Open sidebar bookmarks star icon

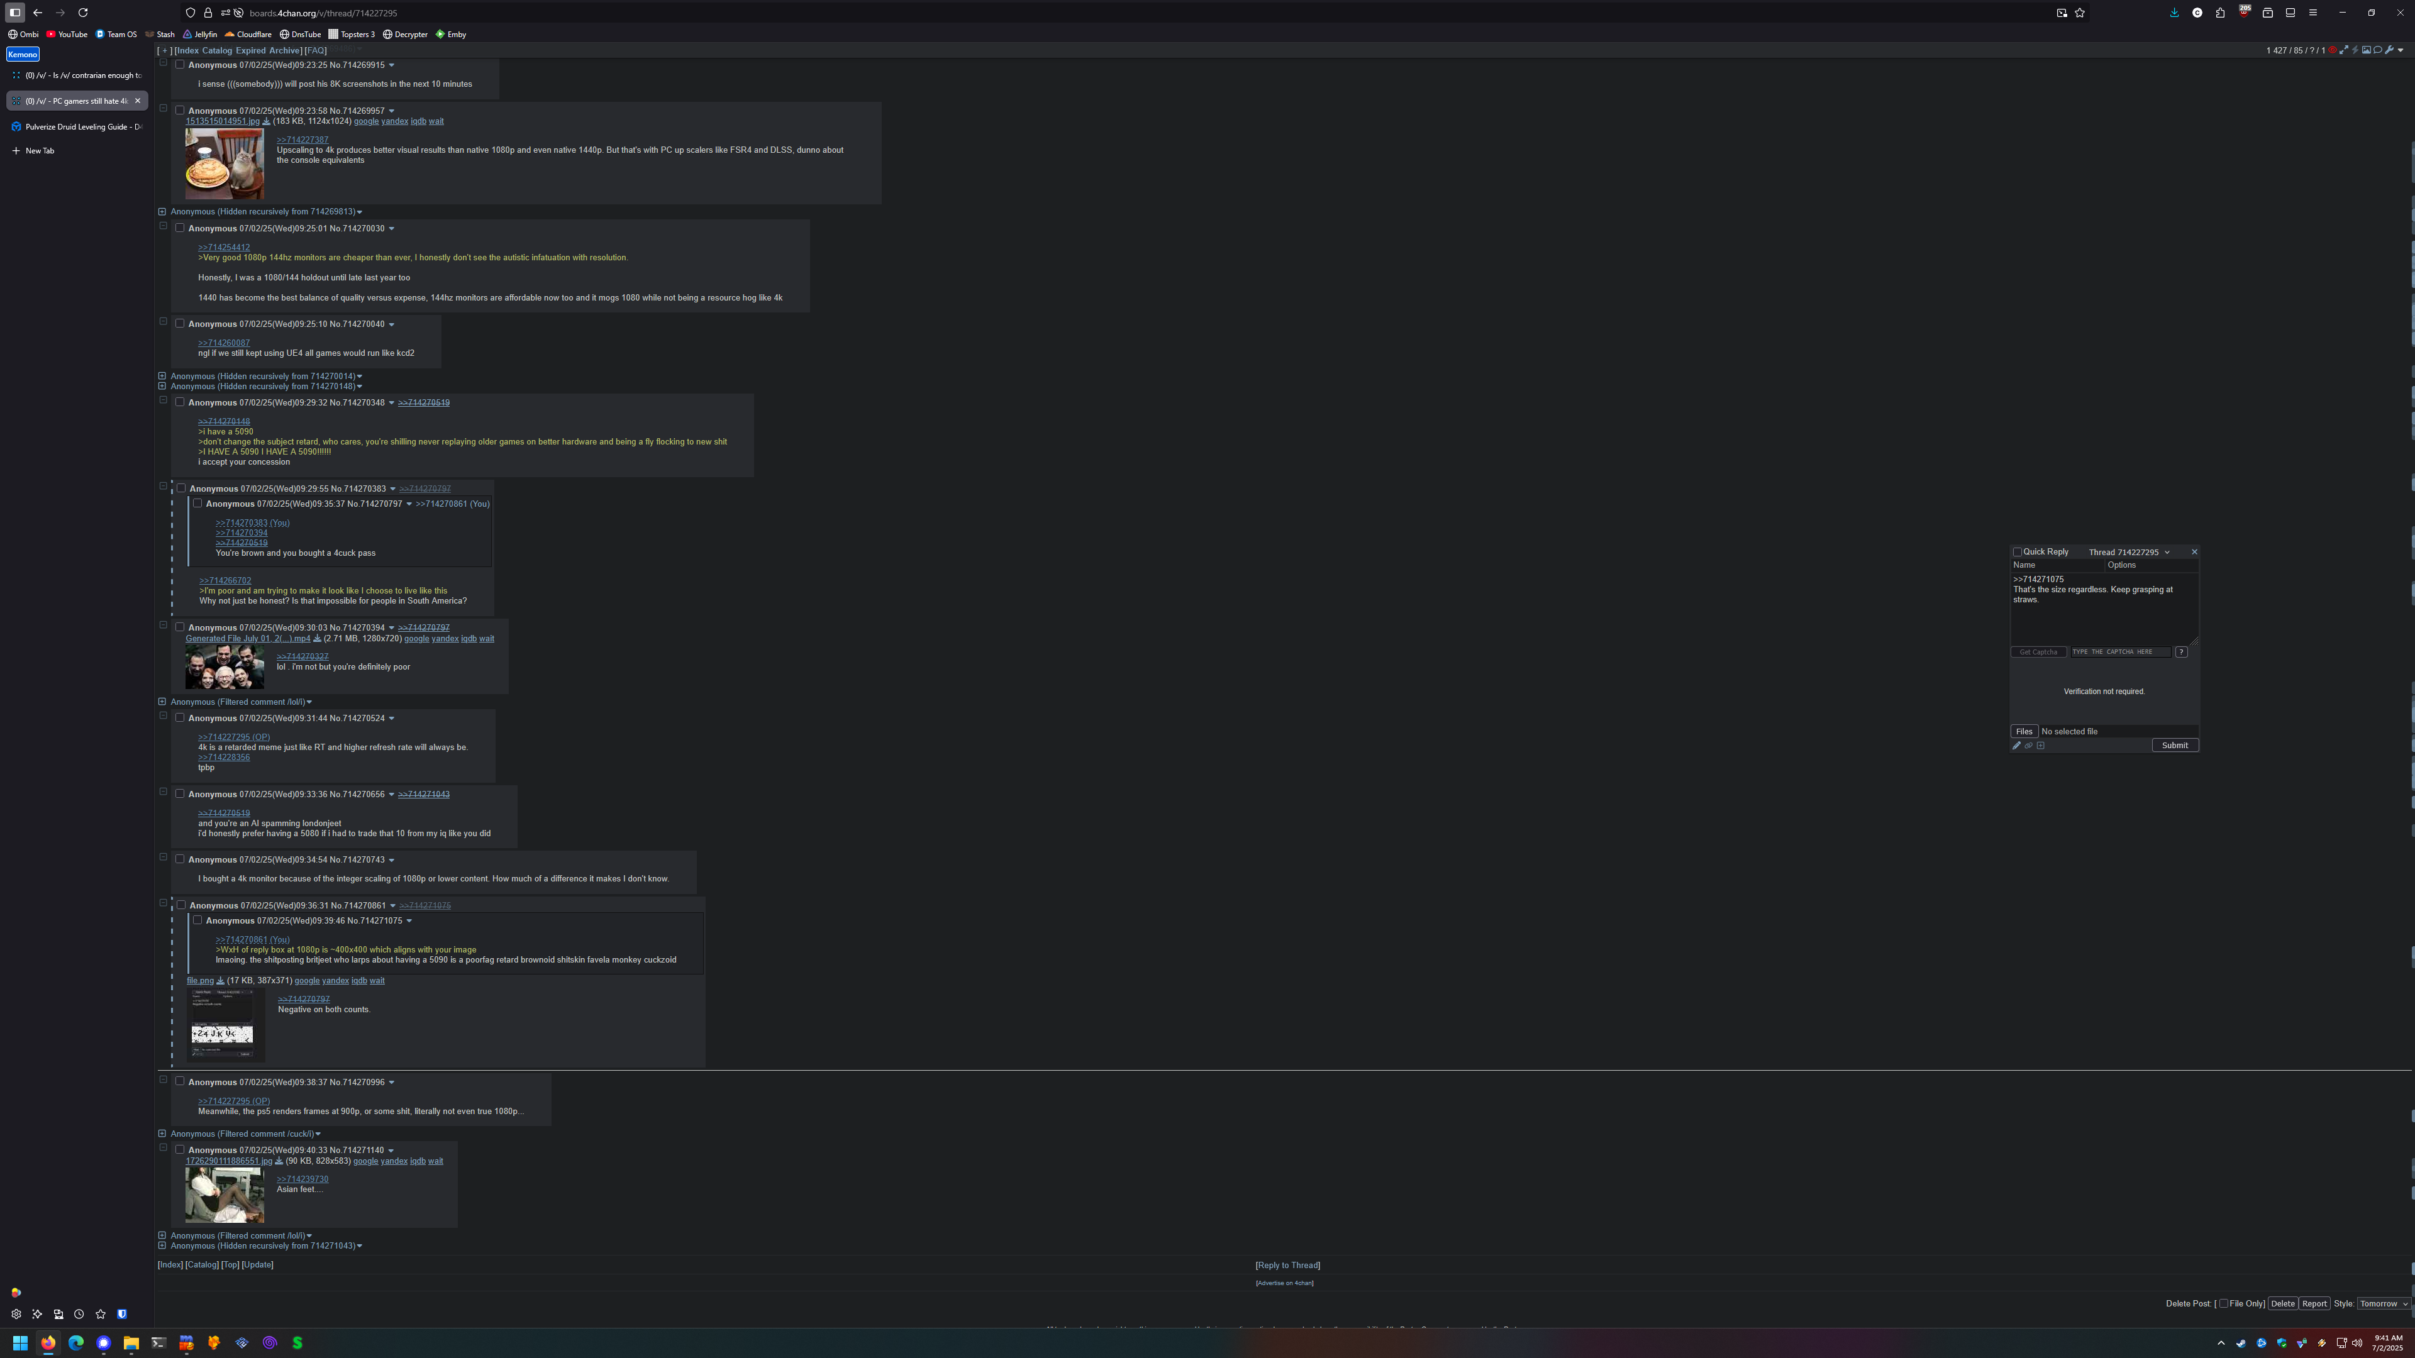tap(101, 1314)
